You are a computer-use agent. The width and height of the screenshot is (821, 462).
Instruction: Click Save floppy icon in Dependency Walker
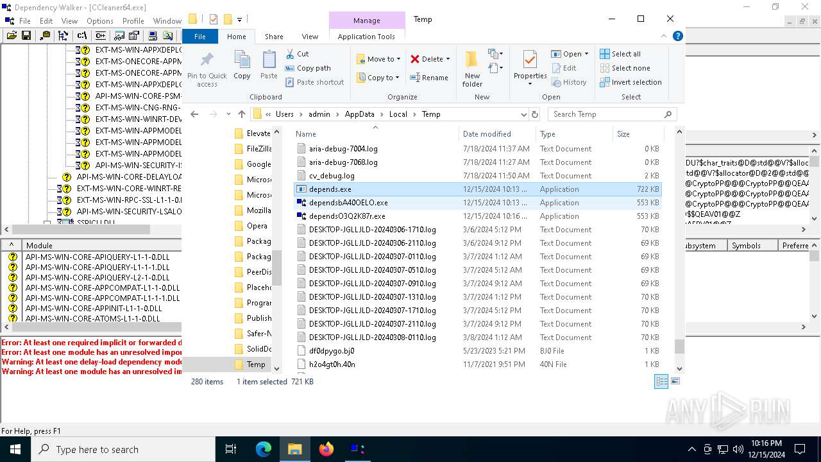tap(26, 36)
